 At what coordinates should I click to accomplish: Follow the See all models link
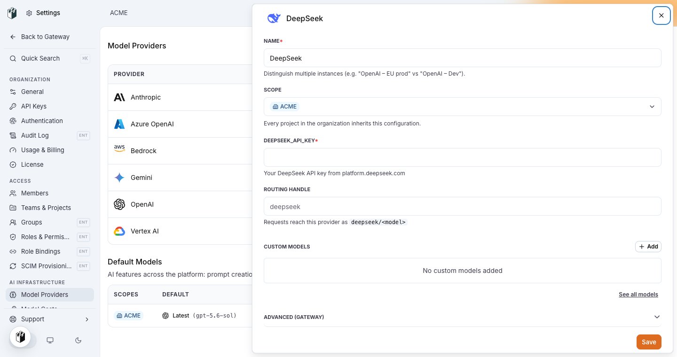click(x=638, y=295)
